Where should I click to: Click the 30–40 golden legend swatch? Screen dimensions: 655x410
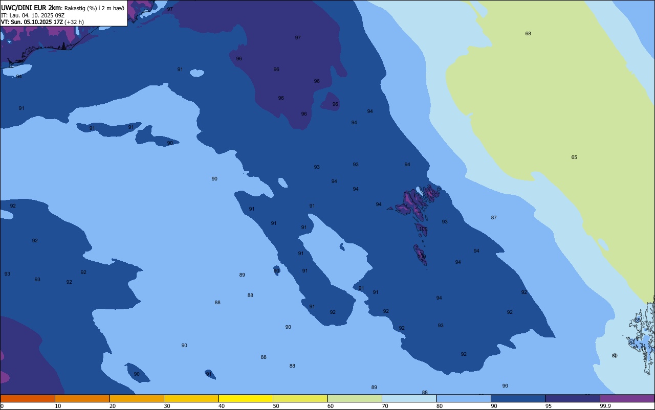tap(191, 398)
